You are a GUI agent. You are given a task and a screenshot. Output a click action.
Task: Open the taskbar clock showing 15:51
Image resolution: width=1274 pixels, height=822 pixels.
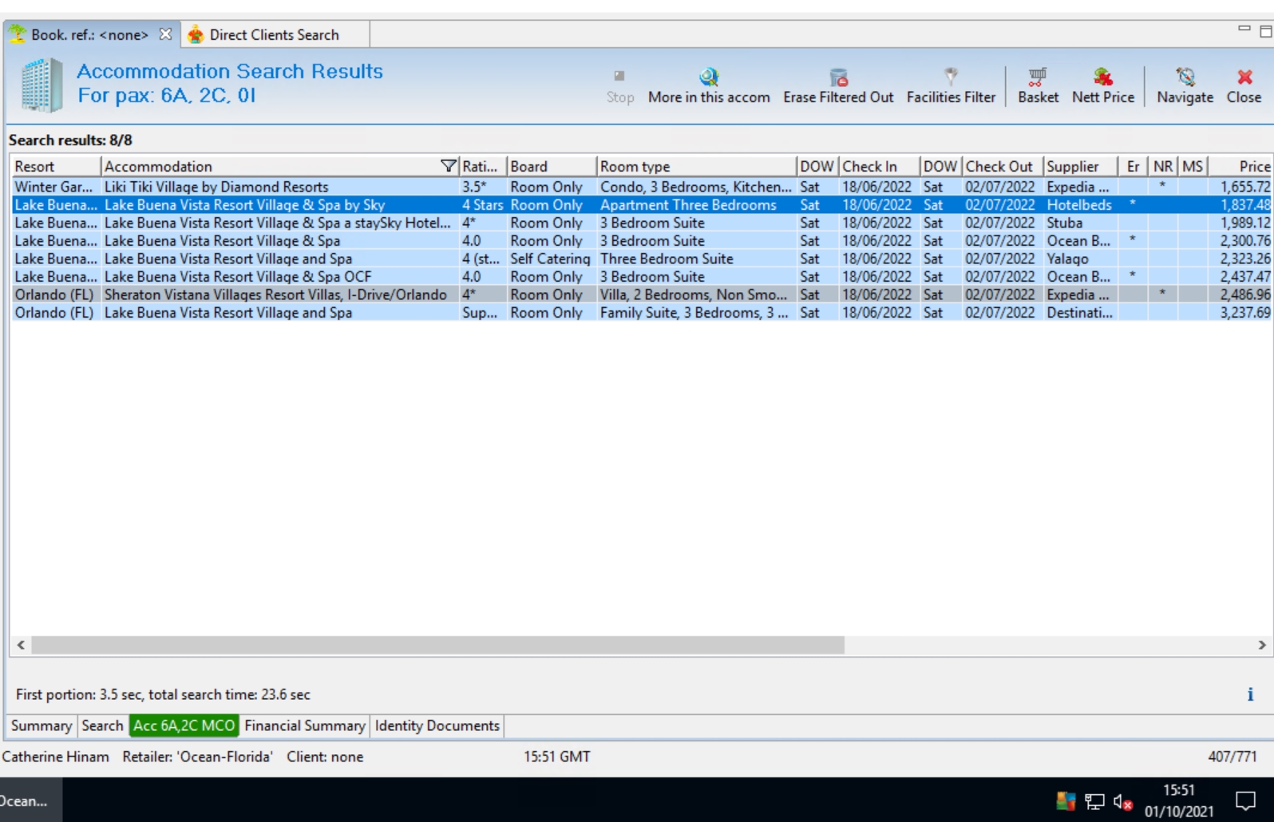coord(1179,800)
